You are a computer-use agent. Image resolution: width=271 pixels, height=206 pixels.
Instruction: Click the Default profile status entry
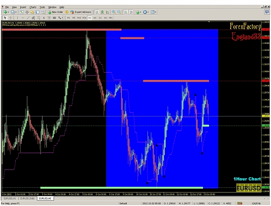[123, 203]
